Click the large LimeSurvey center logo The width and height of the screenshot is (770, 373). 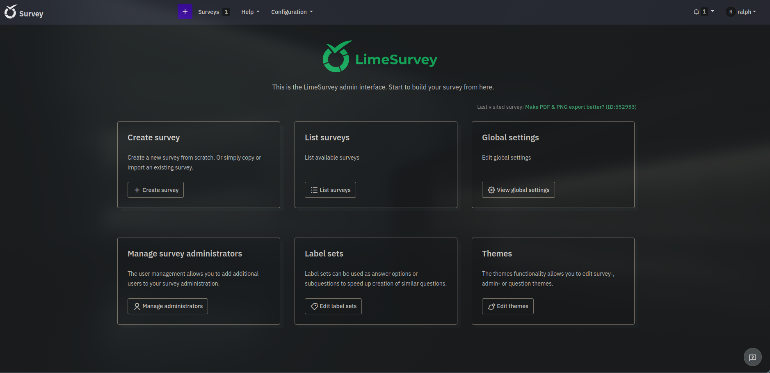(380, 57)
